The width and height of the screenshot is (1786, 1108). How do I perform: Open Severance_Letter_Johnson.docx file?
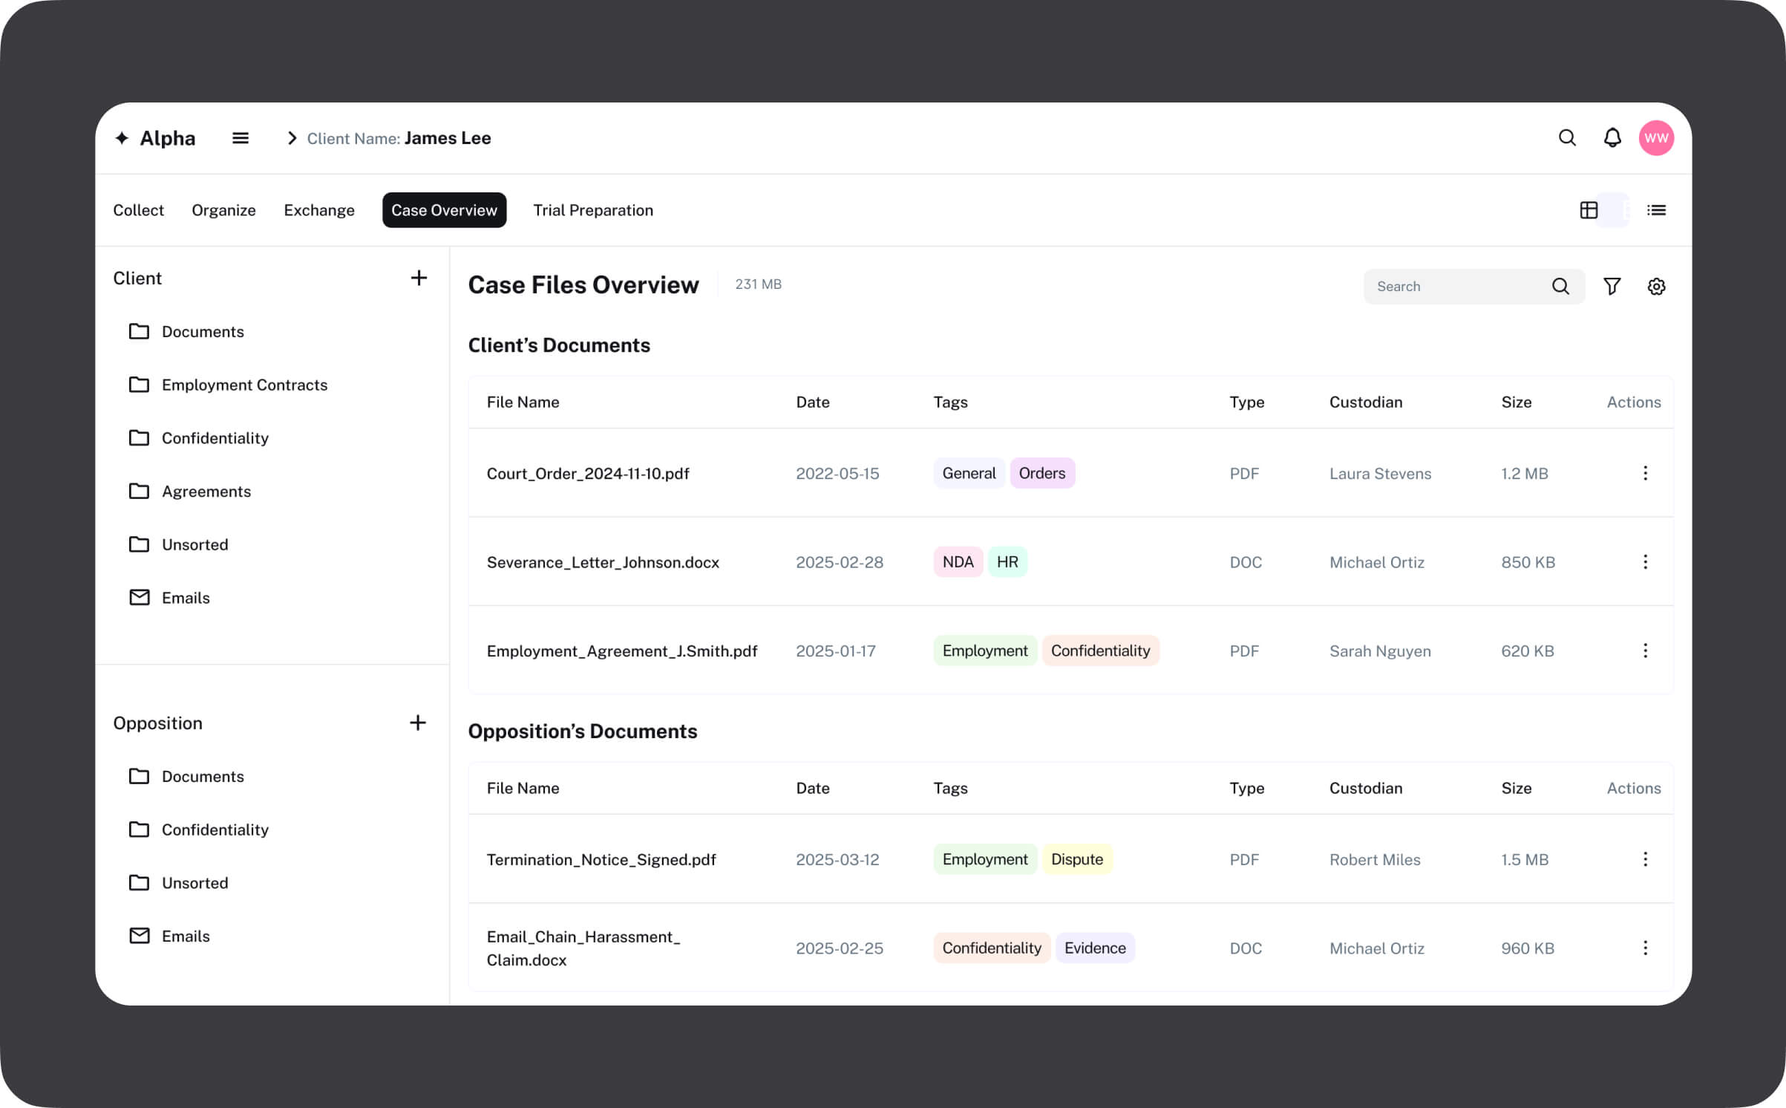(x=602, y=562)
